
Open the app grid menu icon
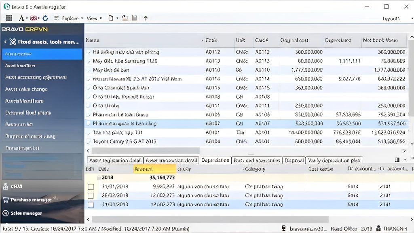pos(9,18)
